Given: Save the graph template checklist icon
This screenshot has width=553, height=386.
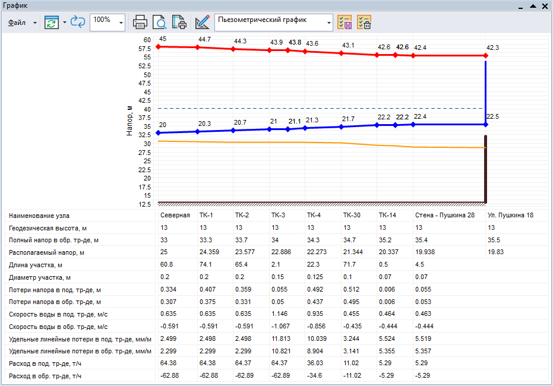Looking at the screenshot, I should (x=345, y=23).
